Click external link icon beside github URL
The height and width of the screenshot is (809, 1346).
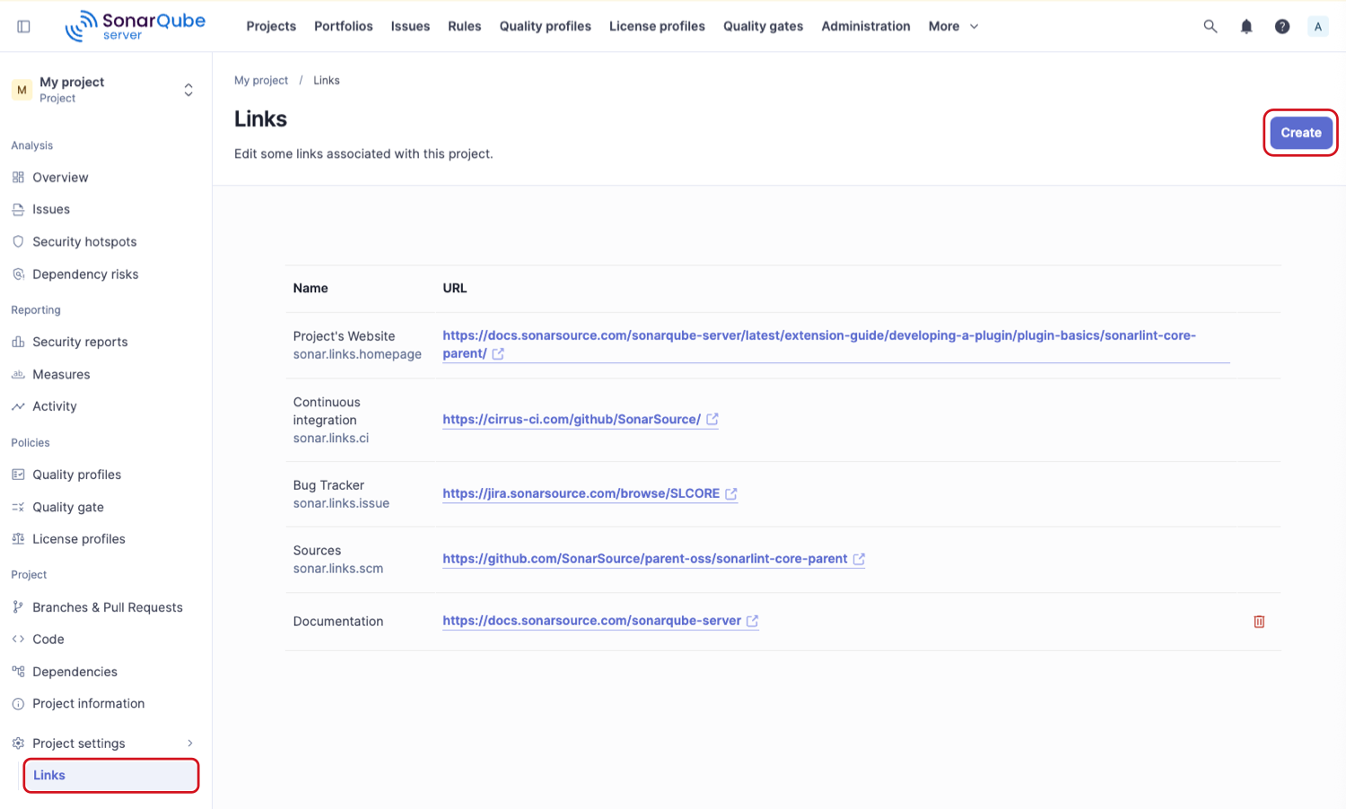[x=859, y=559]
